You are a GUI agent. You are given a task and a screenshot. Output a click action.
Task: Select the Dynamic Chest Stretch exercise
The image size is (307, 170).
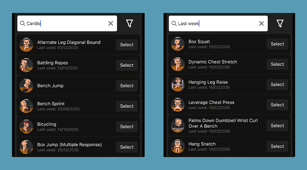coord(277,64)
